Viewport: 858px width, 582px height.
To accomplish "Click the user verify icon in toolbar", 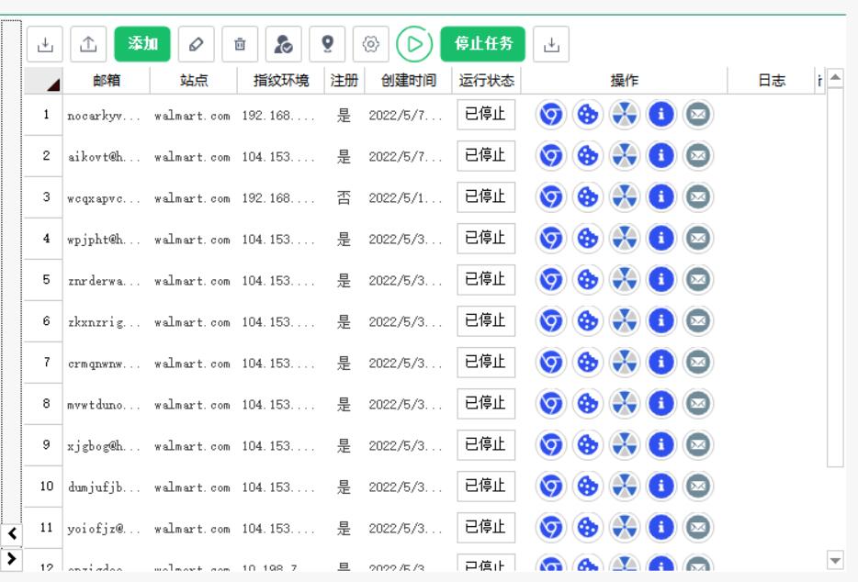I will point(284,44).
